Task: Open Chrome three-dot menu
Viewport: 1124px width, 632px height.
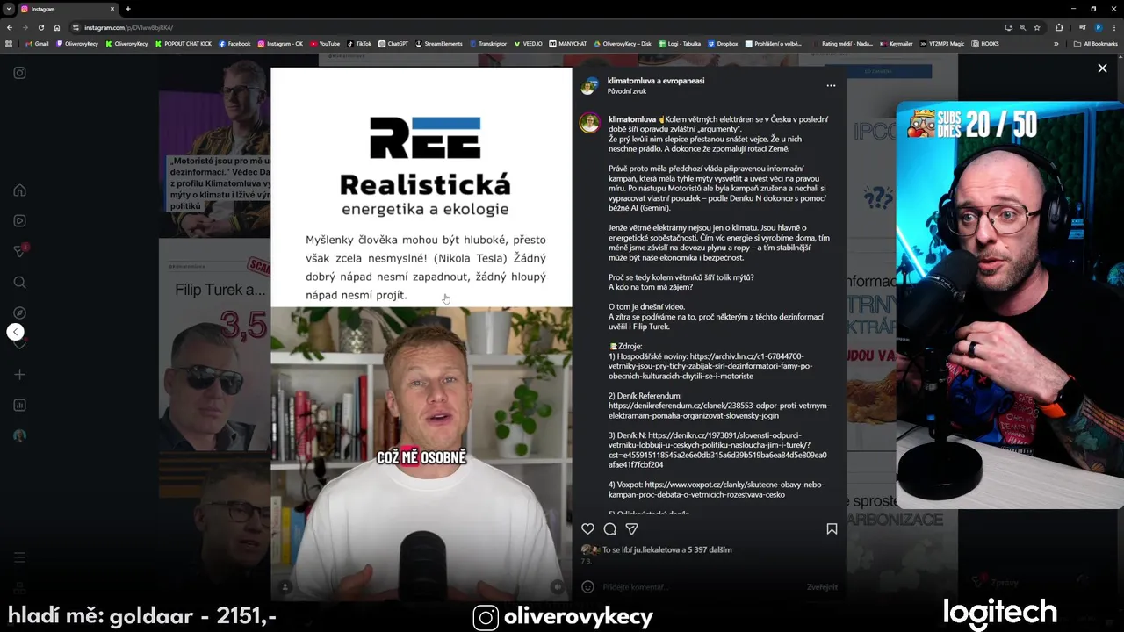Action: point(1114,27)
